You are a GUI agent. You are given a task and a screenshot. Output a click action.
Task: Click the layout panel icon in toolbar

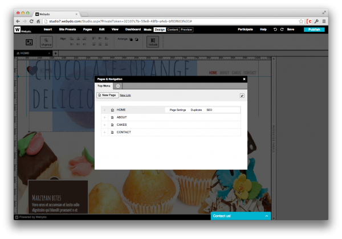(x=29, y=42)
